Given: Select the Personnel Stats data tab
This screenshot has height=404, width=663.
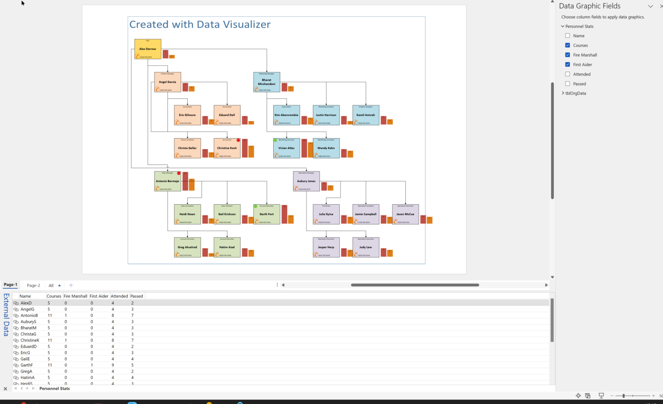Looking at the screenshot, I should (x=54, y=388).
